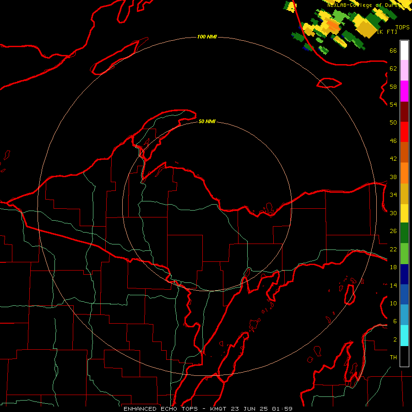Click the cyan 2-6 kft legend swatch
Viewport: 412px width, 412px height.
tap(404, 336)
